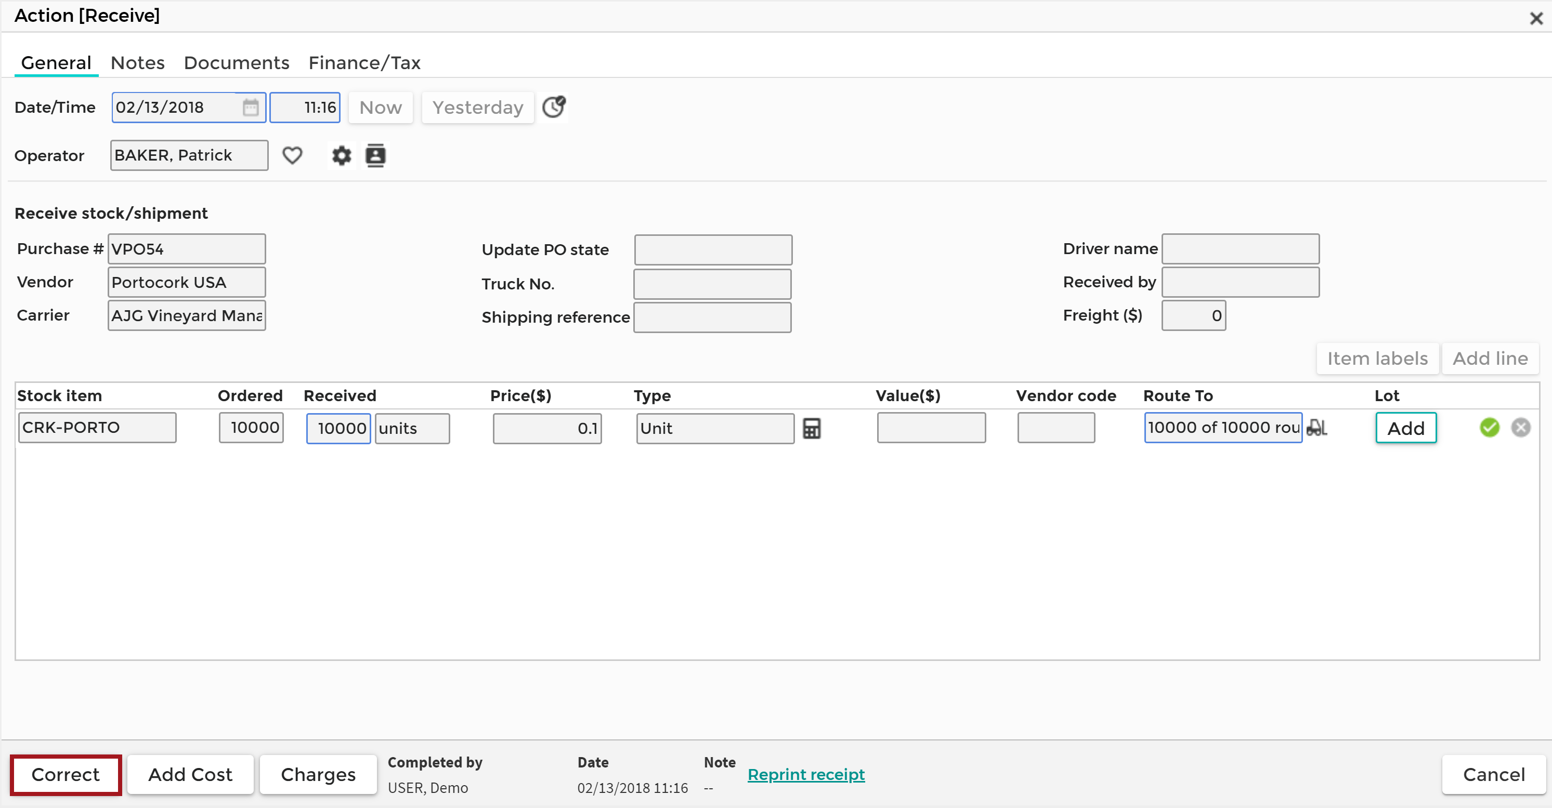This screenshot has height=808, width=1552.
Task: Open the operator contact book icon
Action: [375, 155]
